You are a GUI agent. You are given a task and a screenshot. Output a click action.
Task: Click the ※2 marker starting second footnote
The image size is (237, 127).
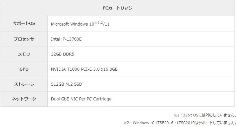click(126, 123)
